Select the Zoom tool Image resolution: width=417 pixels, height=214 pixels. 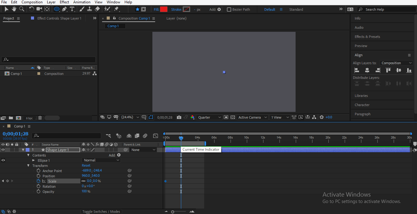(22, 9)
